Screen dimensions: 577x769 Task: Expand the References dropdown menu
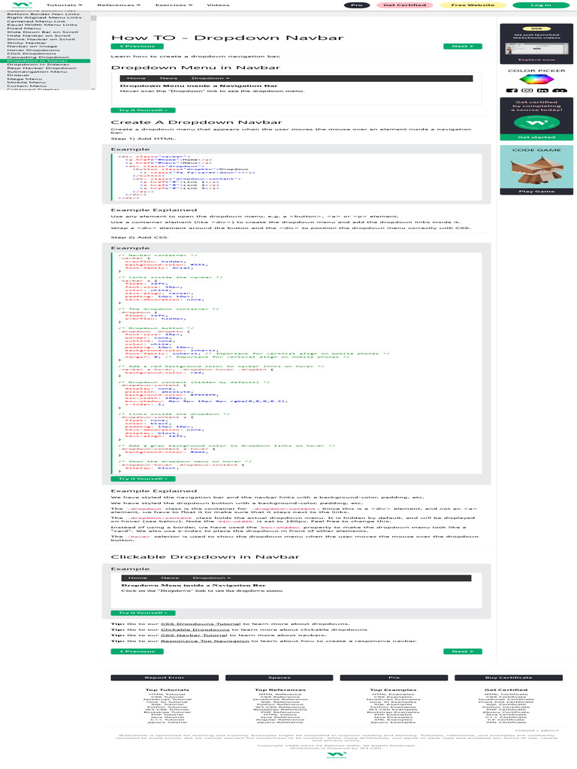click(x=119, y=5)
